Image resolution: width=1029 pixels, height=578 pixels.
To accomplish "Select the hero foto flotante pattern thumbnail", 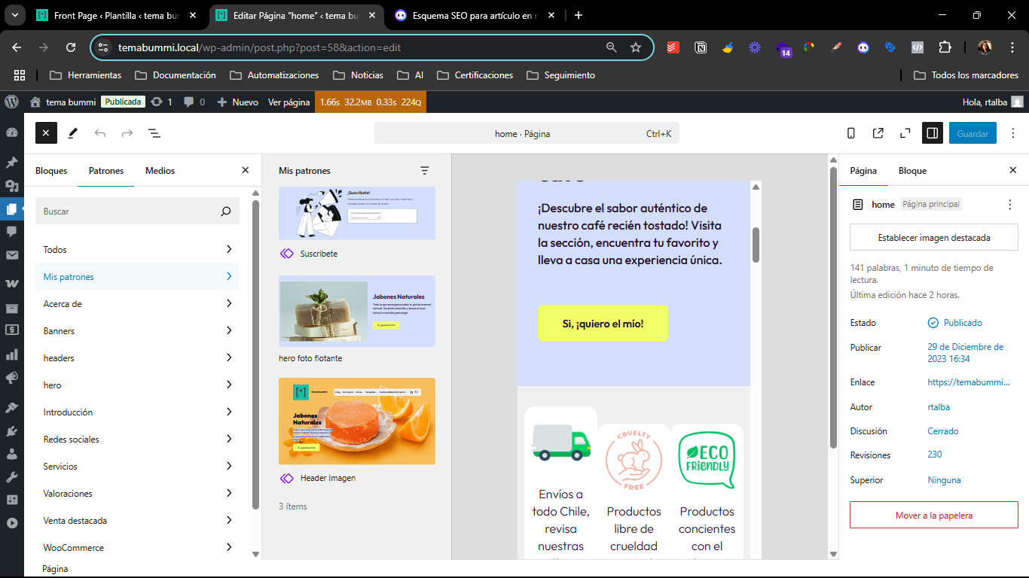I will point(356,311).
